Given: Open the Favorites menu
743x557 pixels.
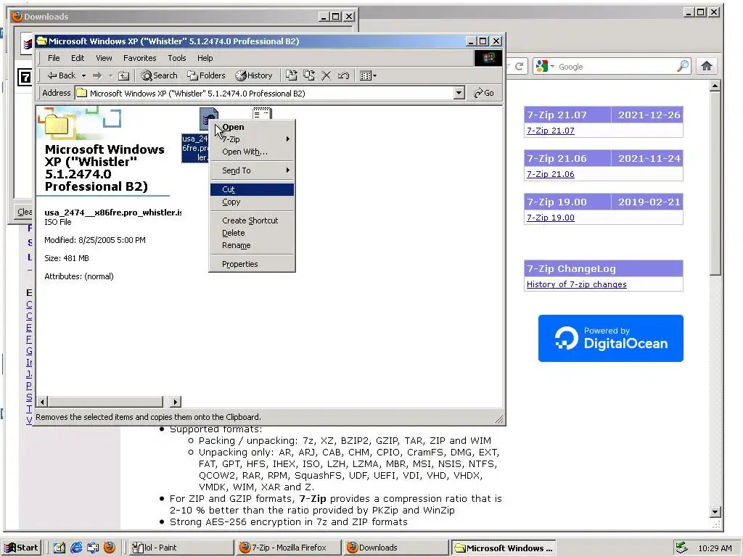Looking at the screenshot, I should point(140,58).
